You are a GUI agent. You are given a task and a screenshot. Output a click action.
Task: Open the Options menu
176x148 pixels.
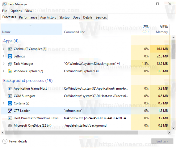16,11
